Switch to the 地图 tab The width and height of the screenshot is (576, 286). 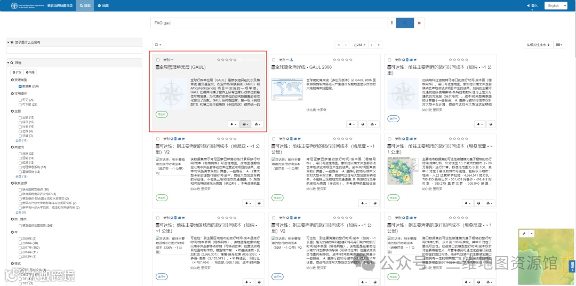[x=103, y=5]
